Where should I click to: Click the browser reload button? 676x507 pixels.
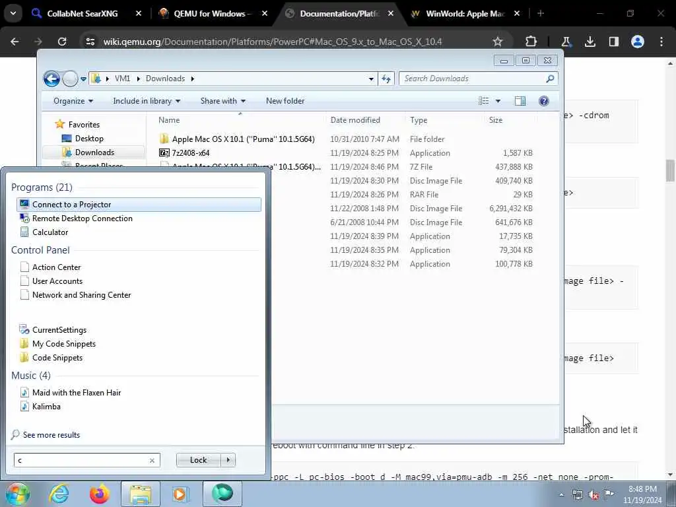pyautogui.click(x=62, y=42)
